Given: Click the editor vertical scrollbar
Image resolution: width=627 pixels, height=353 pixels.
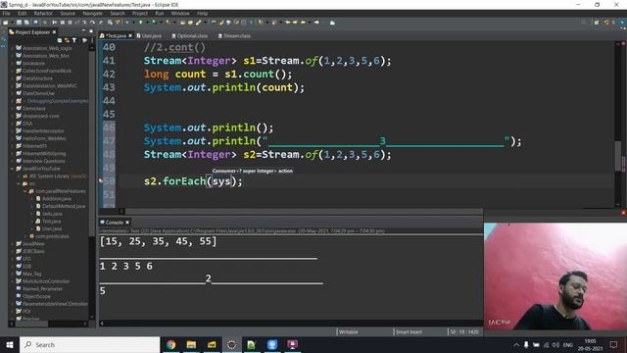Looking at the screenshot, I should point(618,156).
